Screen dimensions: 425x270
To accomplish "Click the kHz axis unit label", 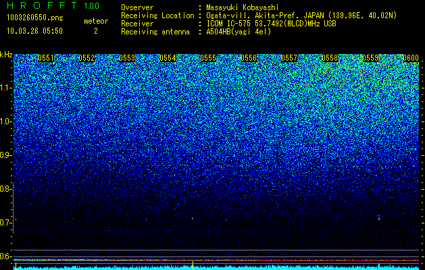I will [6, 55].
